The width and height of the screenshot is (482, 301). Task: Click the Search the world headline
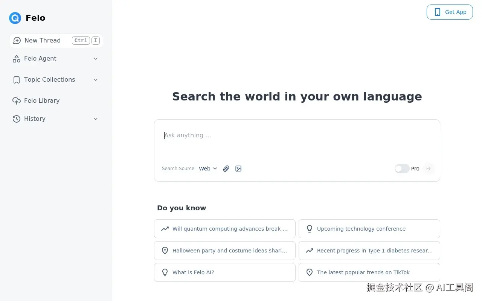click(x=297, y=97)
